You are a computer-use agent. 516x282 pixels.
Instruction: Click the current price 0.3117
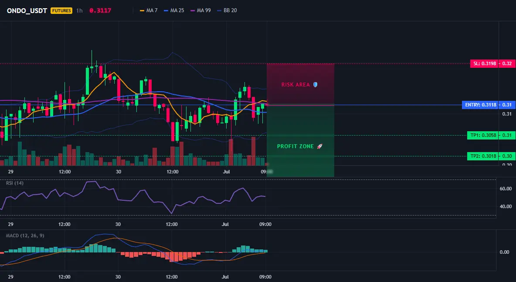[x=100, y=10]
